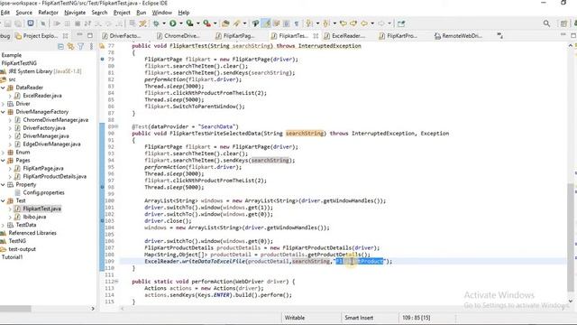
Task: Switch to the ChromeDrive... editor tab
Action: point(179,36)
